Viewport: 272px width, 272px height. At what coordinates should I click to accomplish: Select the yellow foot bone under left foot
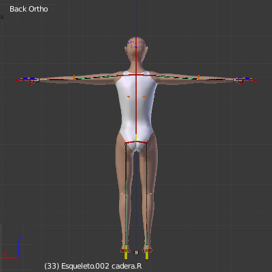[x=126, y=252]
